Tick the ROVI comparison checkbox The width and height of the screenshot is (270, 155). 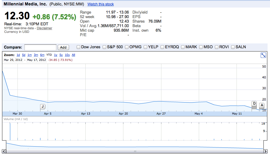(x=217, y=47)
